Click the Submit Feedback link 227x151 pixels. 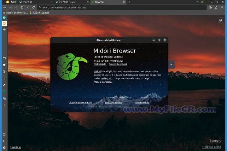(118, 64)
